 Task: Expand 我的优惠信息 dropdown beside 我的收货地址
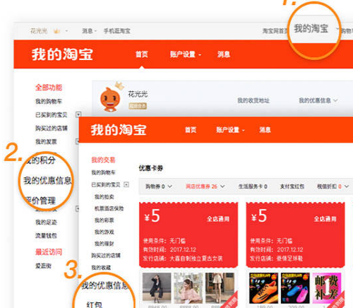pos(318,100)
